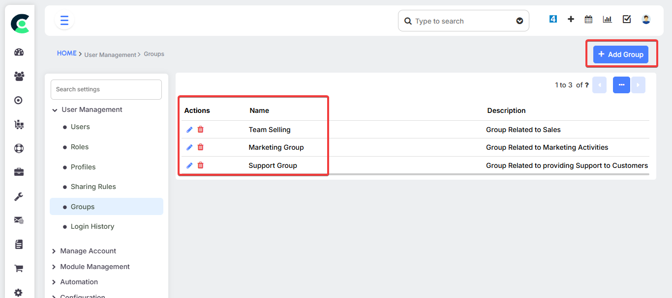Click the dashboard gauge icon in sidebar
Image resolution: width=672 pixels, height=298 pixels.
pos(19,53)
